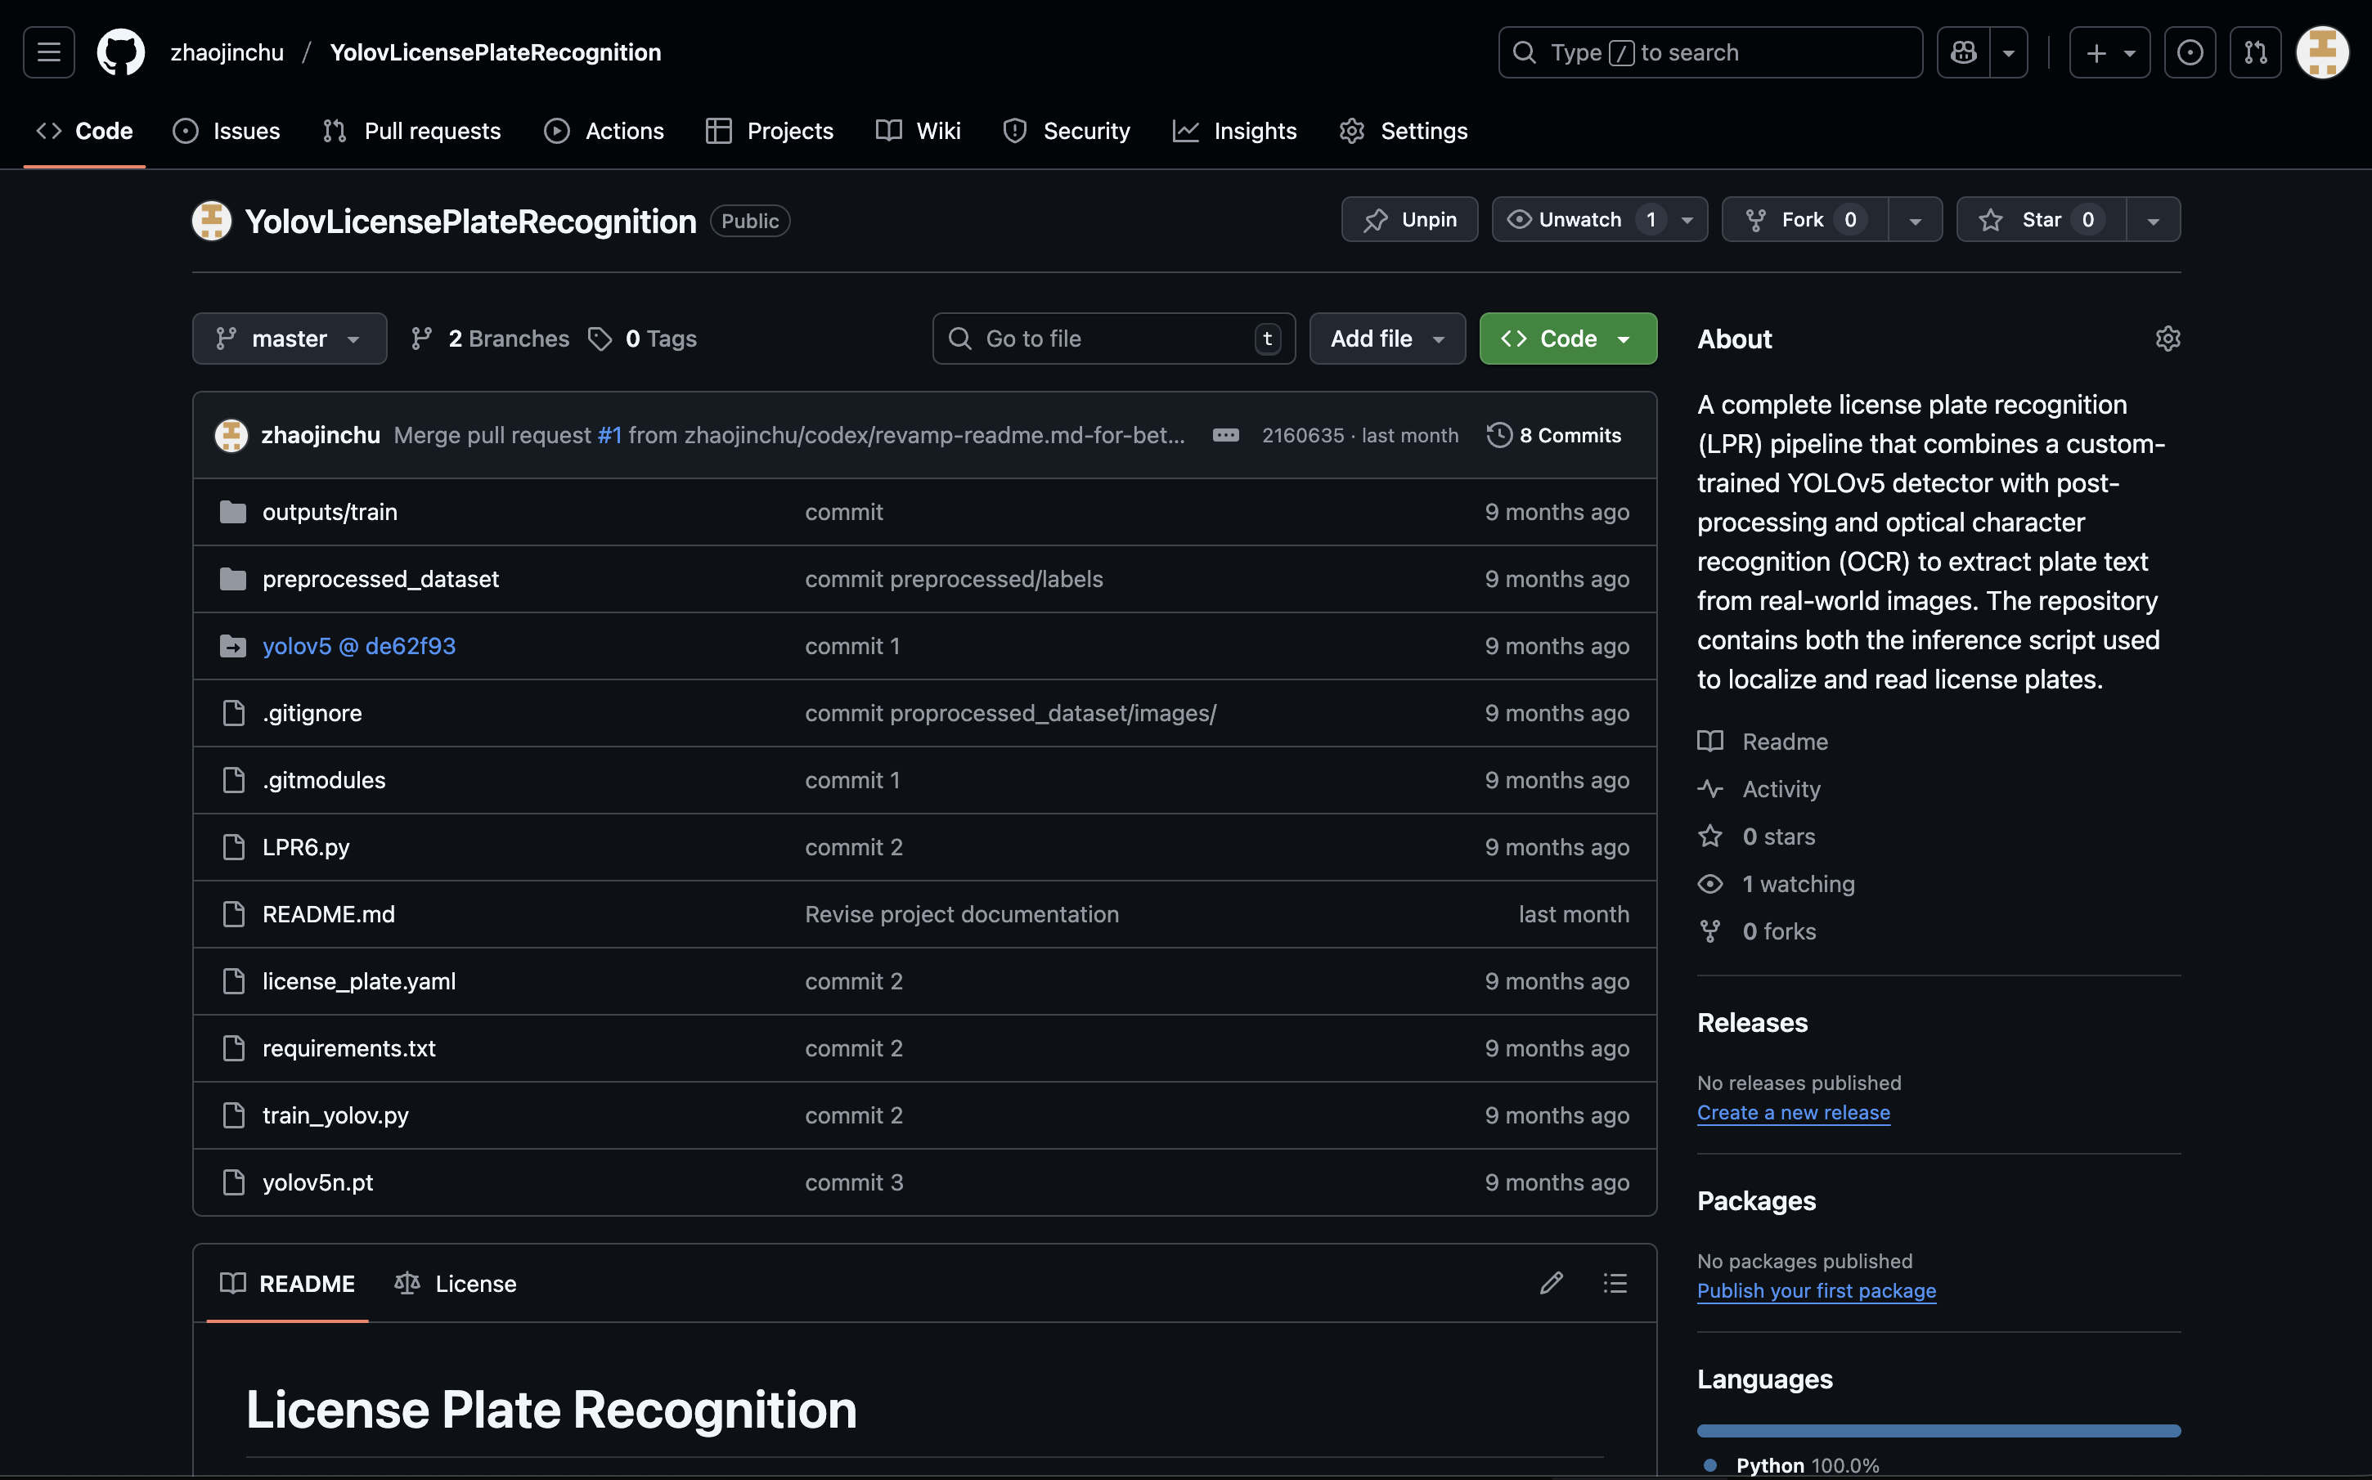The width and height of the screenshot is (2372, 1480).
Task: Open the Copilot options dropdown arrow
Action: coord(2009,52)
